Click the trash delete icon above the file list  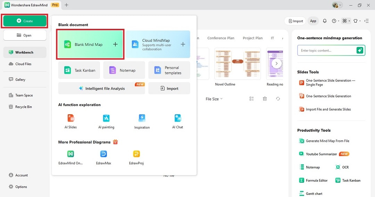(x=265, y=99)
